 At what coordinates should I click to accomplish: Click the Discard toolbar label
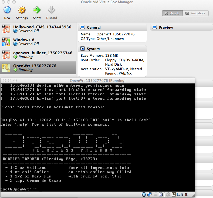52,18
